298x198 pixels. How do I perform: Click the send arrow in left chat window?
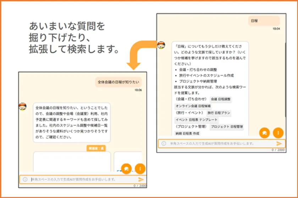coord(141,179)
